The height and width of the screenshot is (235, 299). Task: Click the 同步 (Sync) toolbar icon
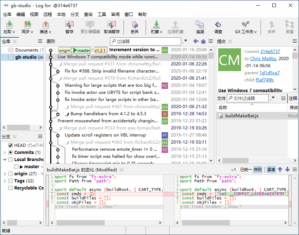27,25
